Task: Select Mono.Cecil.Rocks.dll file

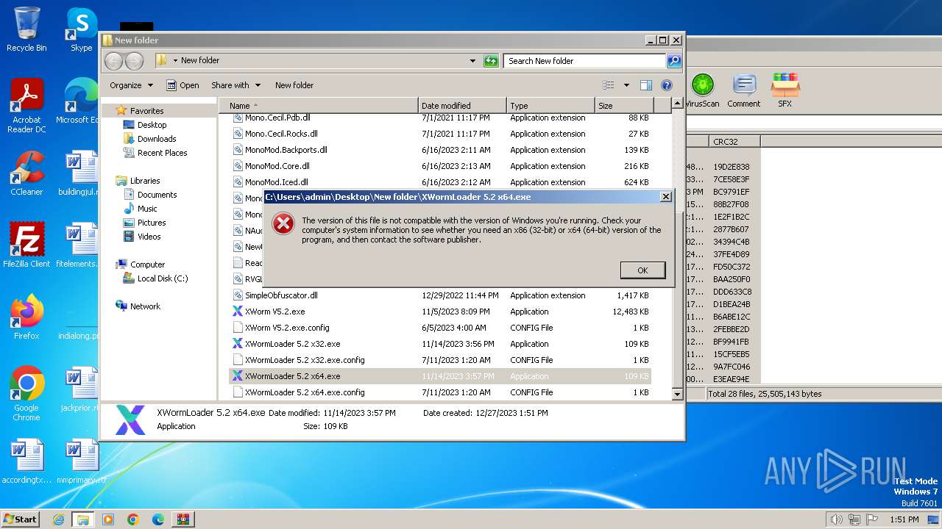Action: pyautogui.click(x=440, y=134)
